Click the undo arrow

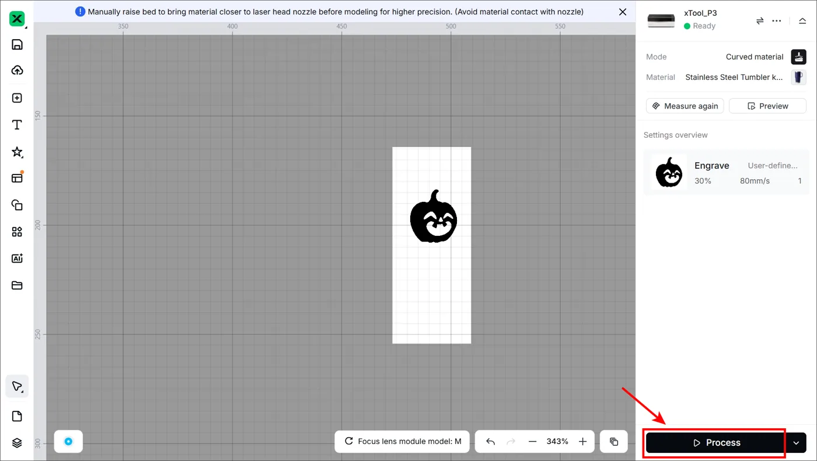490,442
